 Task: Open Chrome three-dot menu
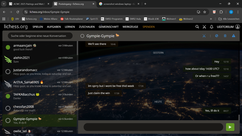tap(238, 12)
